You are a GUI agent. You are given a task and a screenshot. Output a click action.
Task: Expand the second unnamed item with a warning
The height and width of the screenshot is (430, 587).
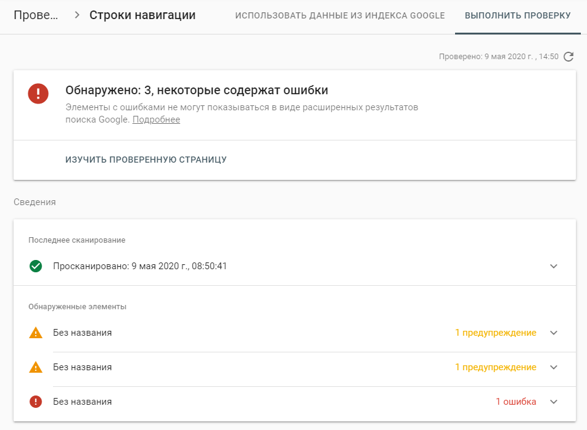554,368
